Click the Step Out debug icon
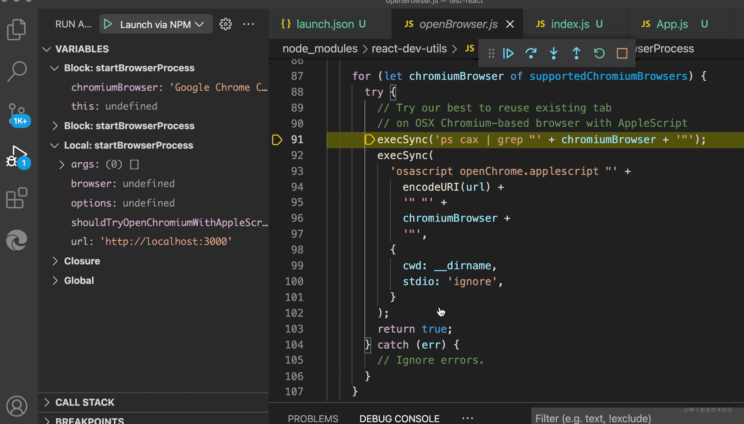The width and height of the screenshot is (744, 424). coord(576,53)
